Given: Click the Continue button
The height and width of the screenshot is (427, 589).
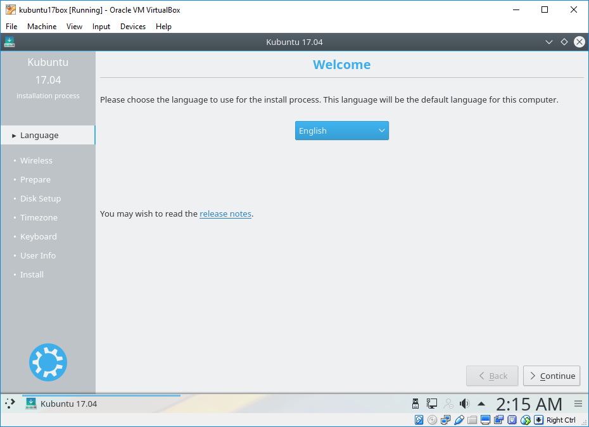Looking at the screenshot, I should tap(552, 376).
